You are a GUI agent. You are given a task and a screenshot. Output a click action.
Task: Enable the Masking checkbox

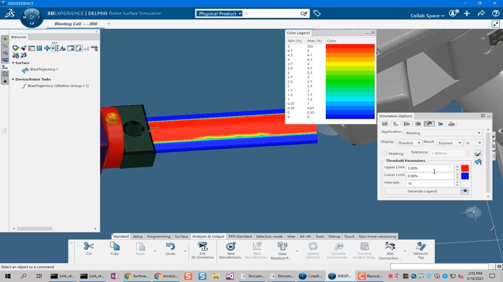coord(384,154)
